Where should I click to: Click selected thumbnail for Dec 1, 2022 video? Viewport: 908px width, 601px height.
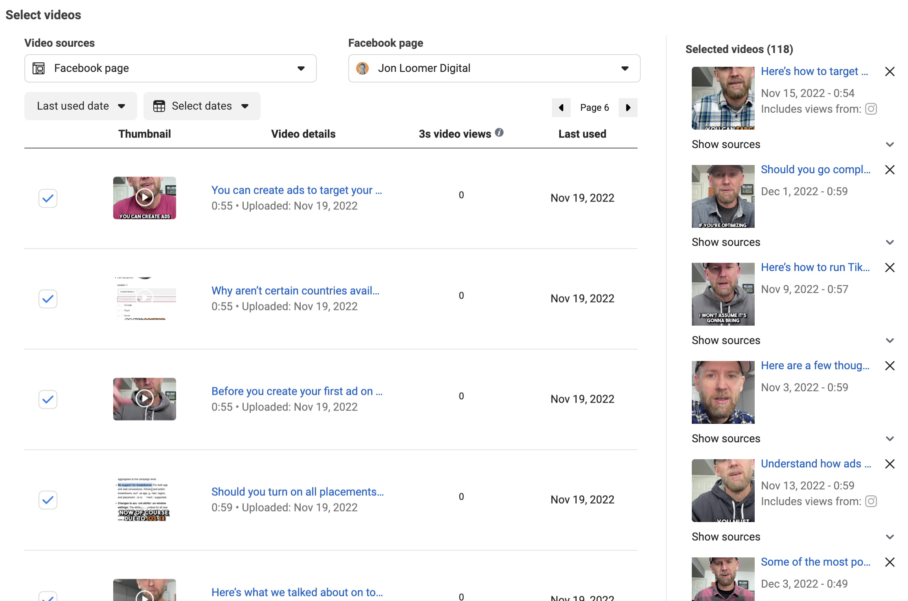723,196
